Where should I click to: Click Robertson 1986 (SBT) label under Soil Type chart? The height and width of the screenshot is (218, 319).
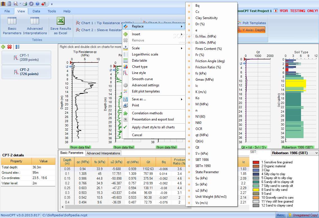pos(297,147)
